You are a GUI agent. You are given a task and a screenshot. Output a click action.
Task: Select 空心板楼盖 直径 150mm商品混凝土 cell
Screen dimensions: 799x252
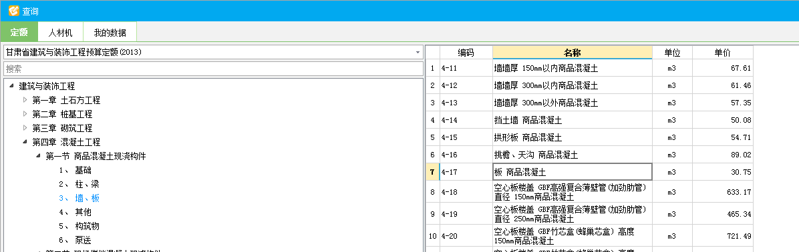tap(573, 191)
